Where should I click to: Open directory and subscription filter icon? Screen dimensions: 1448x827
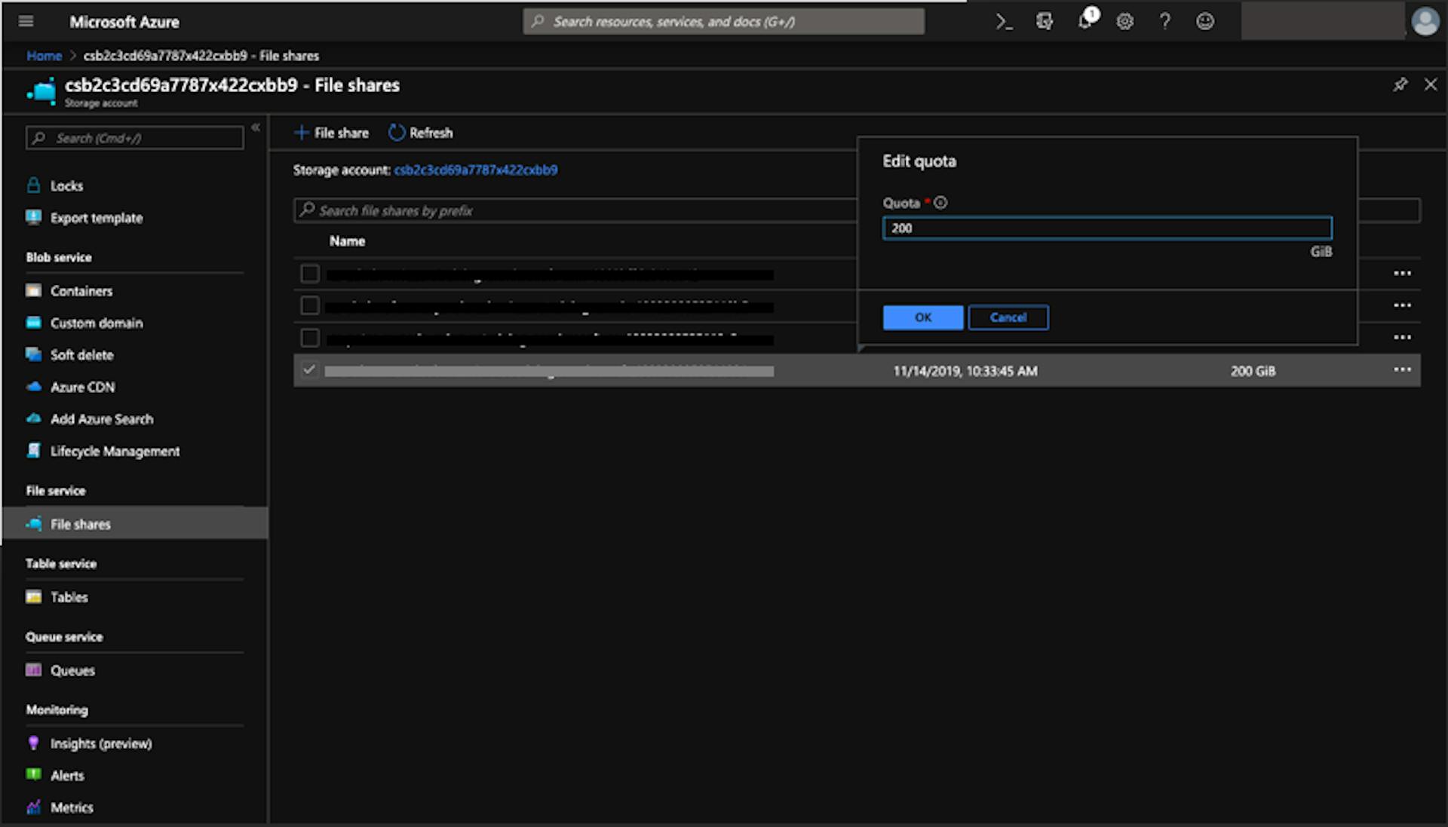point(1045,22)
